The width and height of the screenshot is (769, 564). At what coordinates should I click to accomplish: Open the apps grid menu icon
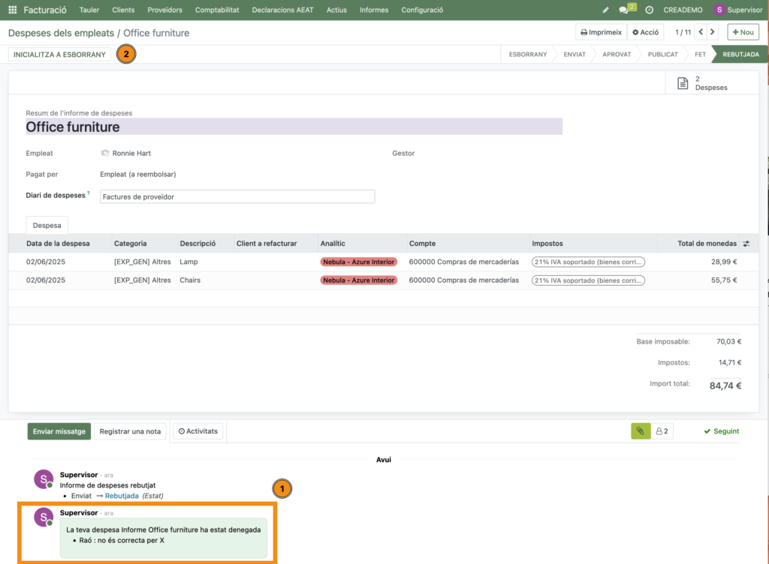(12, 10)
